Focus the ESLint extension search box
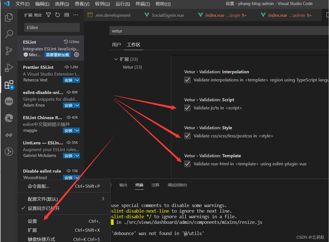 52,27
